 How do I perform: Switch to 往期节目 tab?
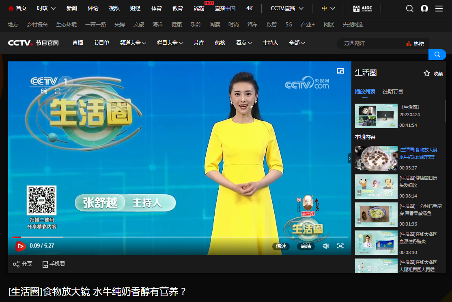(393, 91)
